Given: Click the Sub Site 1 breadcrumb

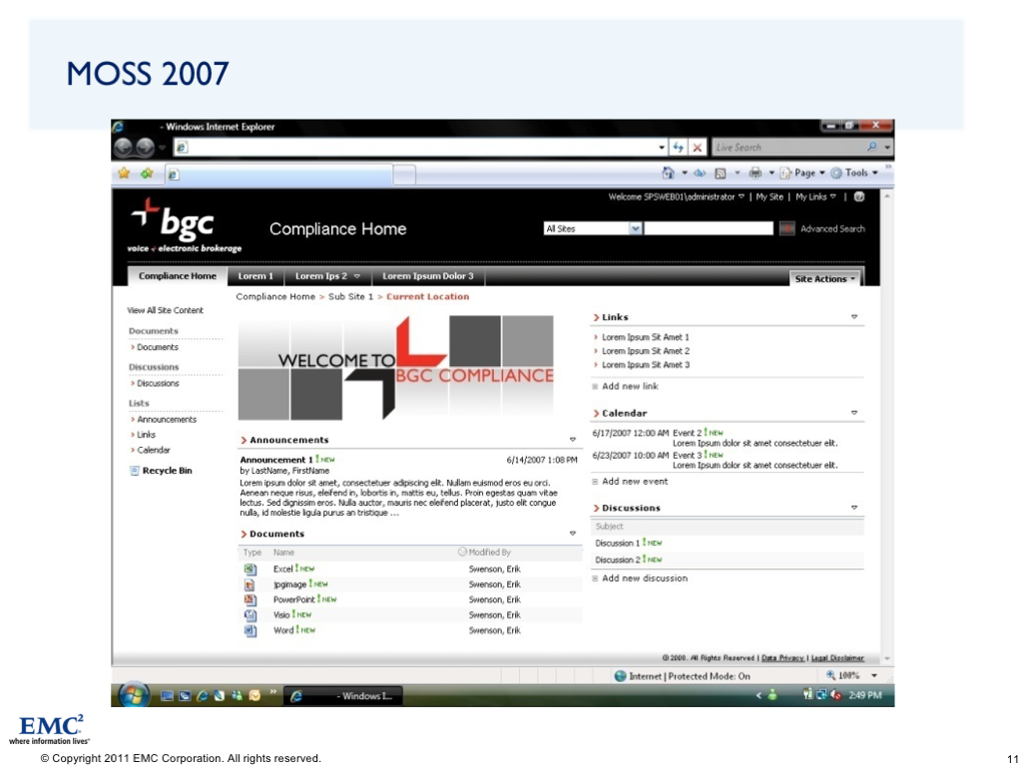Looking at the screenshot, I should [x=350, y=296].
